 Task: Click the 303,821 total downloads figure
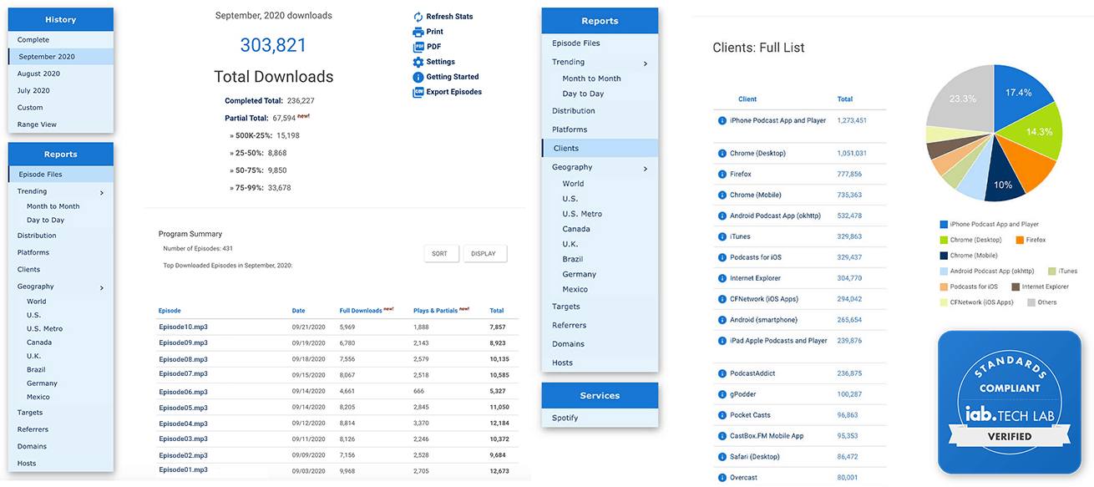[274, 45]
